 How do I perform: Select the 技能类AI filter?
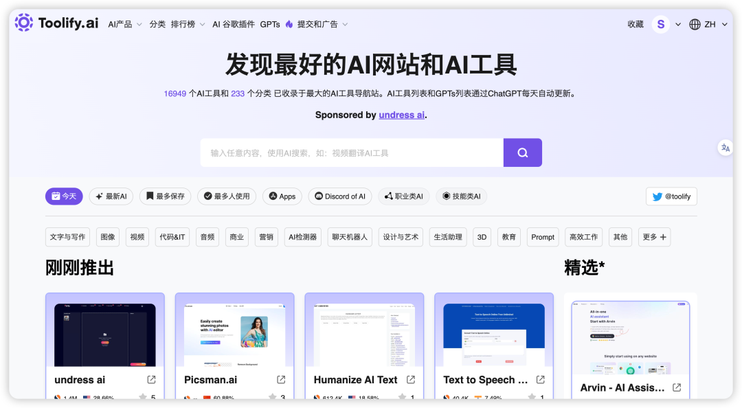pyautogui.click(x=462, y=196)
